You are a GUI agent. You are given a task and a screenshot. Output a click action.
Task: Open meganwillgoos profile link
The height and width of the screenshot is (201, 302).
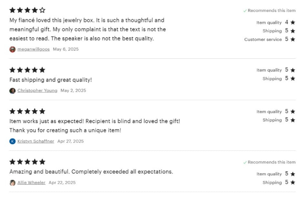coord(34,49)
